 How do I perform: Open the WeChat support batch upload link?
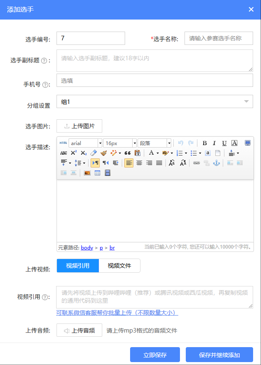[x=117, y=313]
